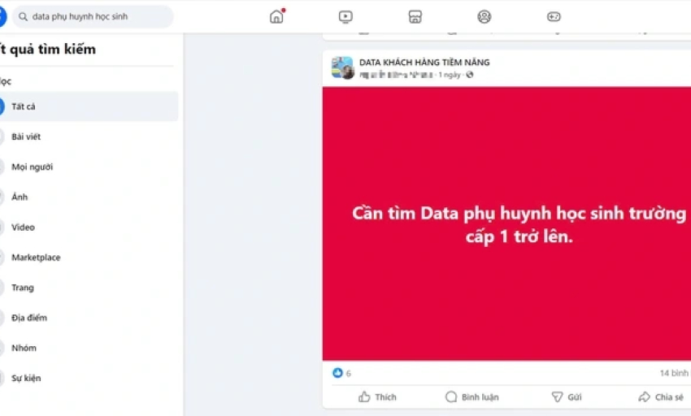Click the Chia sẻ share button
691x416 pixels.
click(x=661, y=397)
